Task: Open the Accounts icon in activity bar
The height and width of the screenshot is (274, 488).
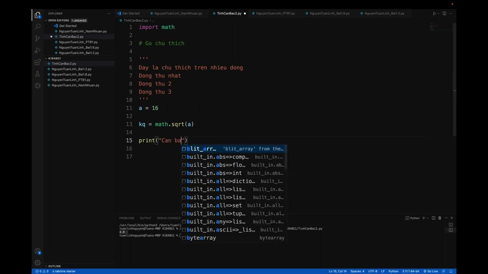Action: pyautogui.click(x=37, y=251)
